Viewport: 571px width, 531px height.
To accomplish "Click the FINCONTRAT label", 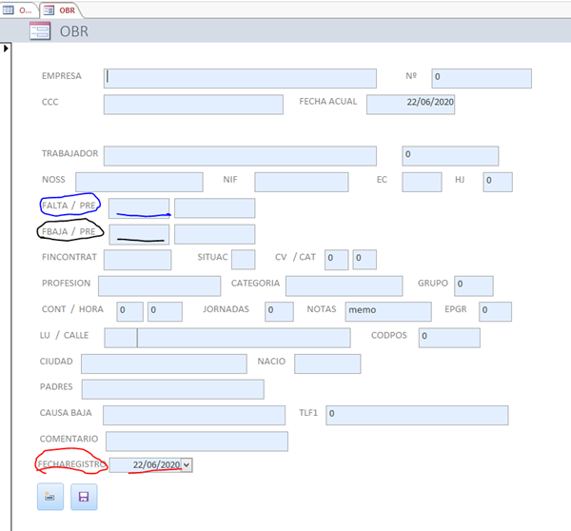I will (x=69, y=257).
